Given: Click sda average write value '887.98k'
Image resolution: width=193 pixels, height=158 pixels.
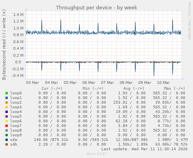Looking at the screenshot, I should tap(139, 140).
